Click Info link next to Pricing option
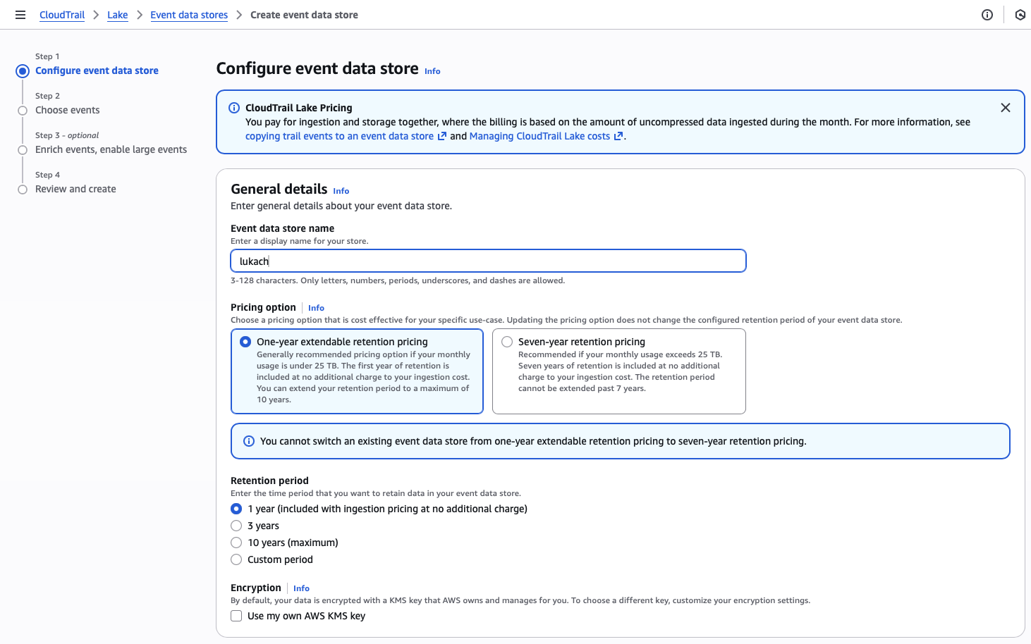Viewport: 1031px width, 644px height. [316, 308]
